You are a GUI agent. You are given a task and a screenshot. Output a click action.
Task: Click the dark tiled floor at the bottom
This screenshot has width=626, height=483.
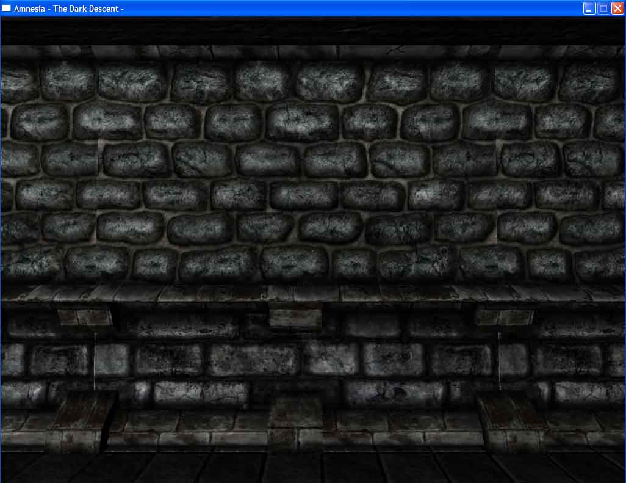312,467
